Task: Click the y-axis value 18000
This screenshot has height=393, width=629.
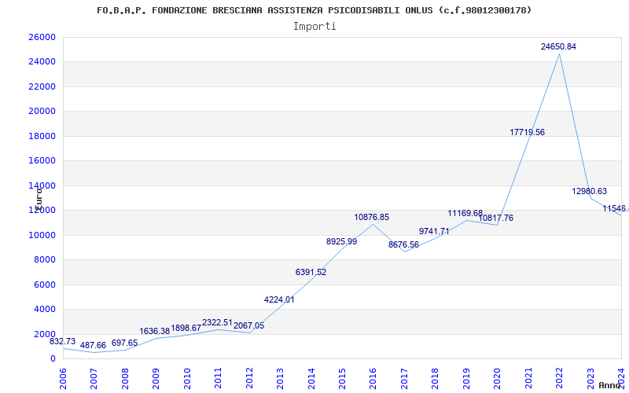Action: (42, 136)
